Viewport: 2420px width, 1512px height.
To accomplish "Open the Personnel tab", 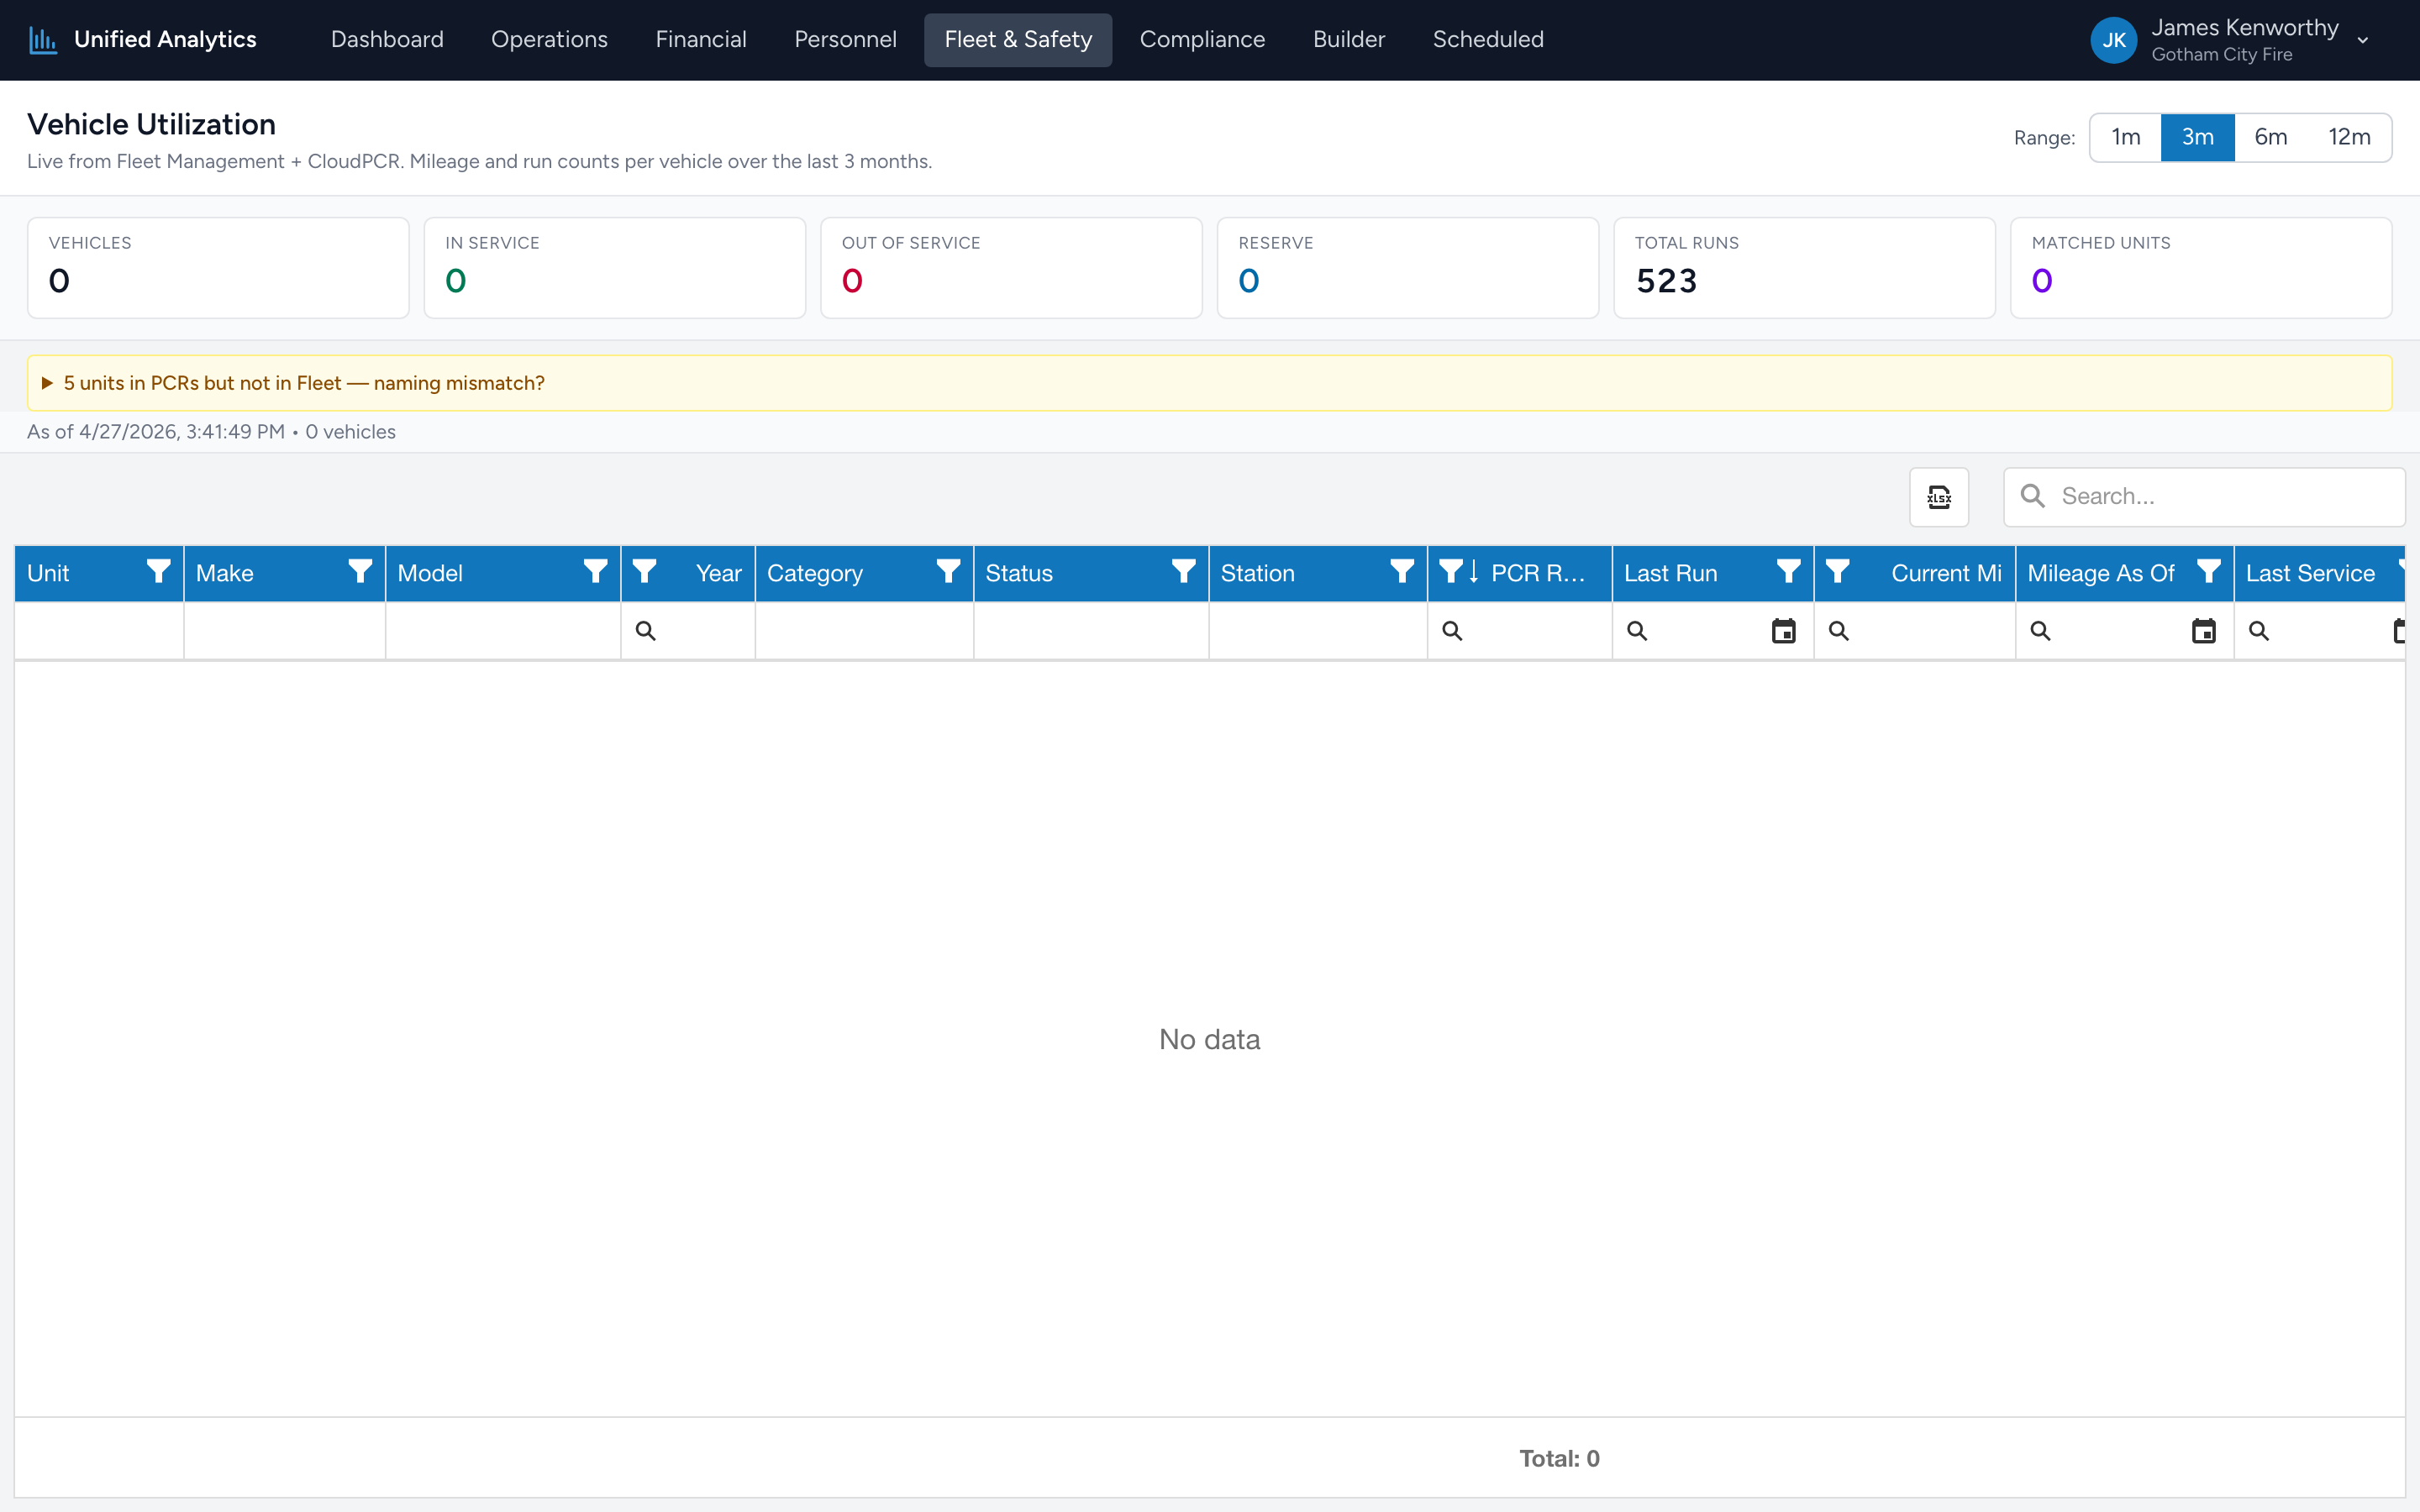I will 845,40.
